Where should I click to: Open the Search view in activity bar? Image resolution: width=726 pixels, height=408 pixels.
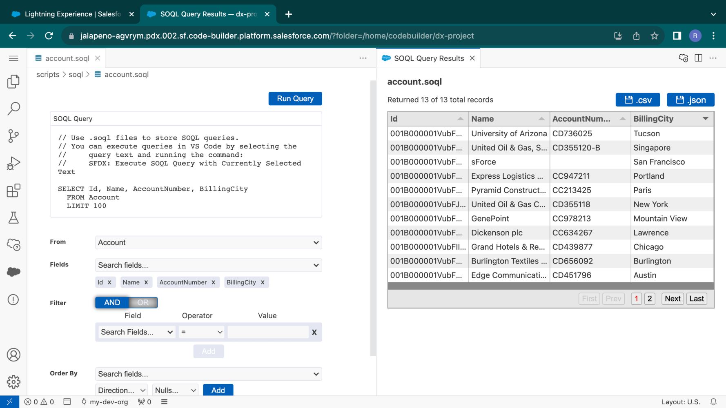13,109
